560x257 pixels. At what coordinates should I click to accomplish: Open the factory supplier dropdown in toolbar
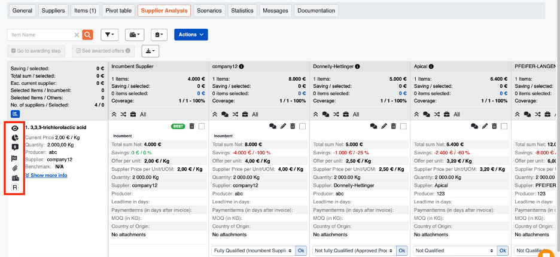tap(134, 35)
